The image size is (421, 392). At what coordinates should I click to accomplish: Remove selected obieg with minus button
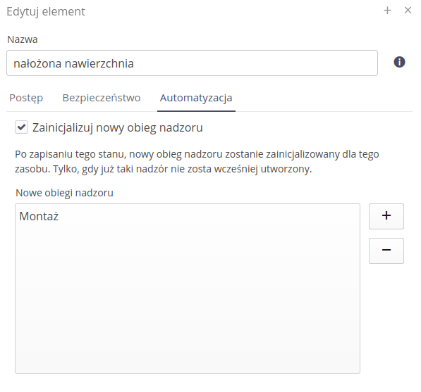tap(386, 251)
